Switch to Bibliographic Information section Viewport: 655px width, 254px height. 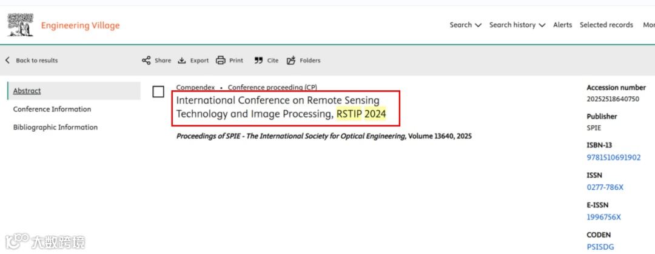(56, 127)
